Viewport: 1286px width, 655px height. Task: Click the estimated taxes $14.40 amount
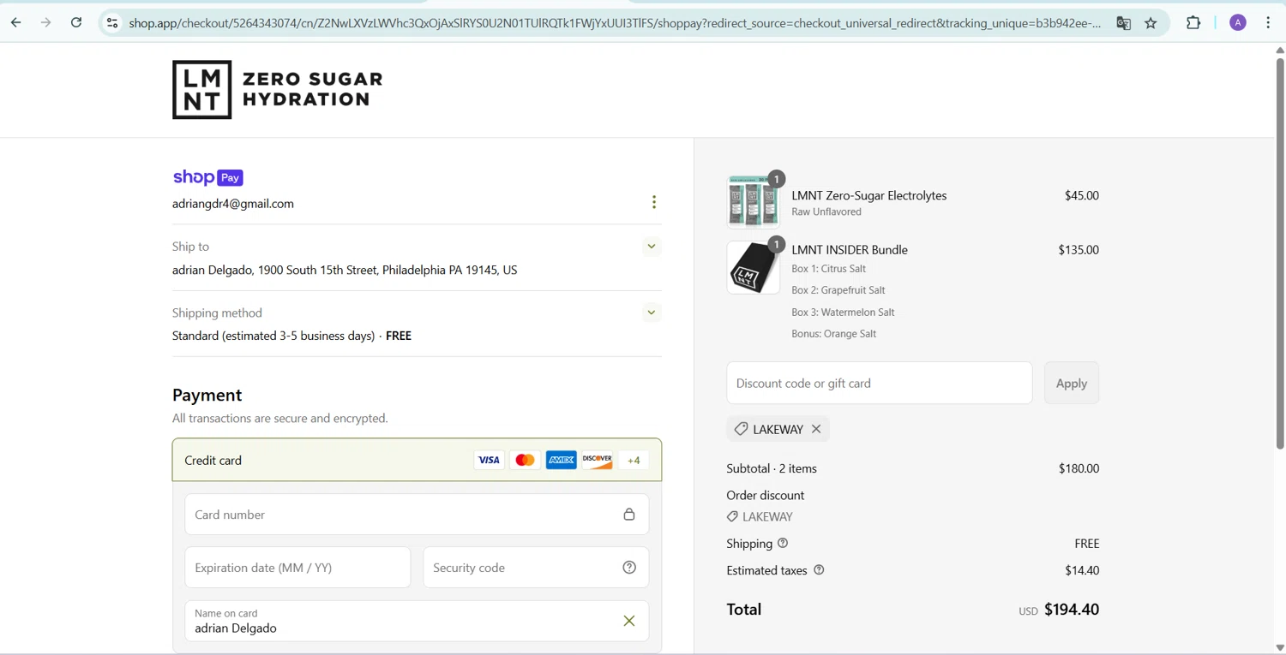point(1082,570)
